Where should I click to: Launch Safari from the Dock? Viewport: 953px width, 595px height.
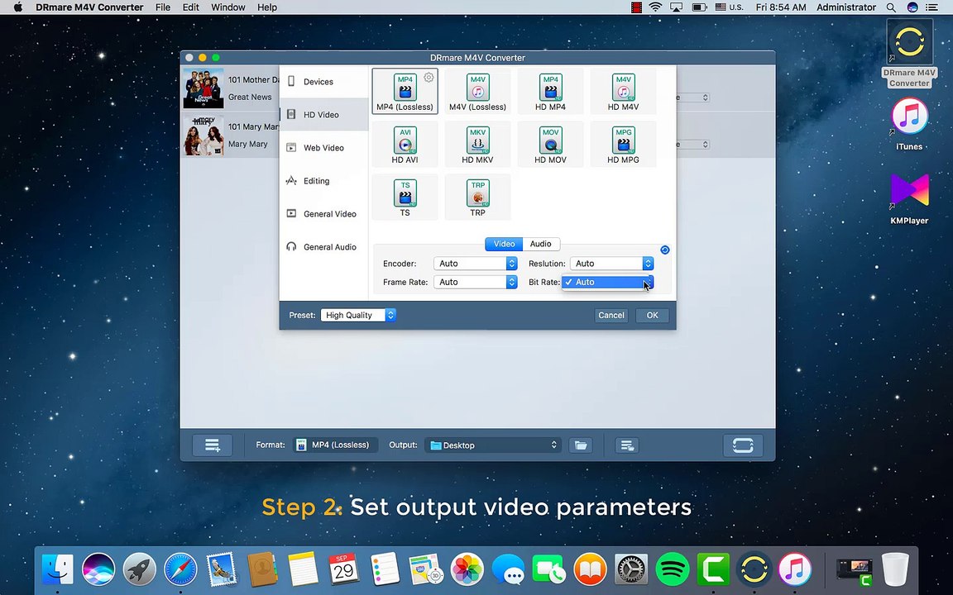(180, 569)
